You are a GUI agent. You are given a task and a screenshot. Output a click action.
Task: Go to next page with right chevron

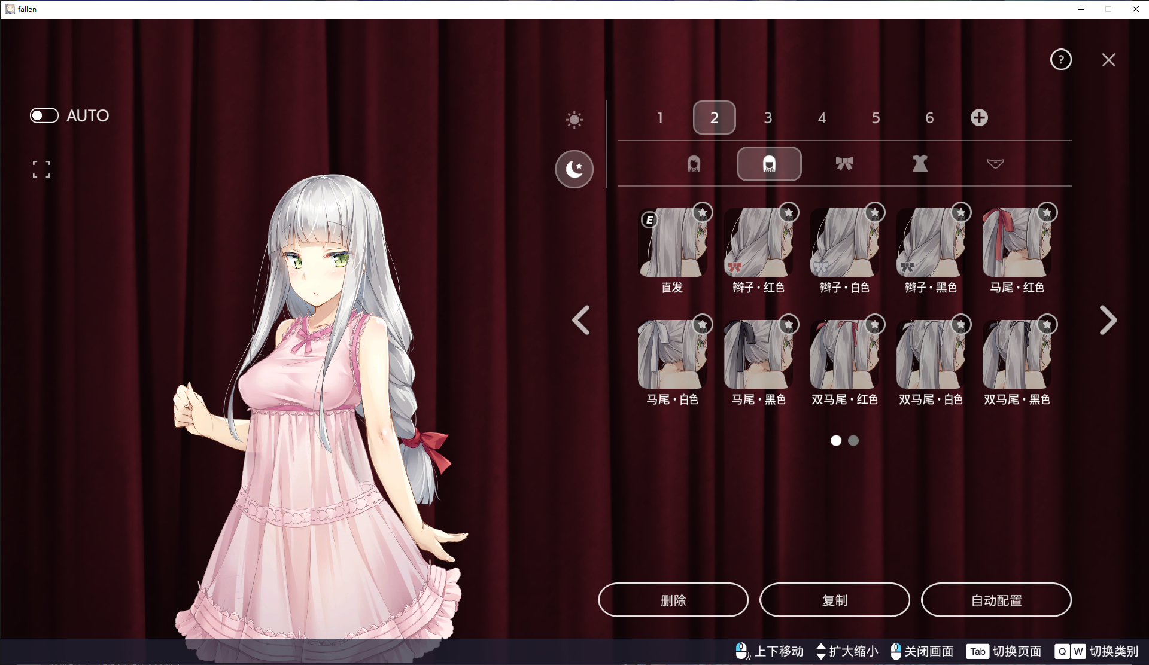[x=1108, y=320]
